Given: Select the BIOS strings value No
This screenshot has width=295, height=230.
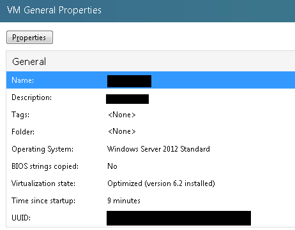Looking at the screenshot, I should click(112, 166).
